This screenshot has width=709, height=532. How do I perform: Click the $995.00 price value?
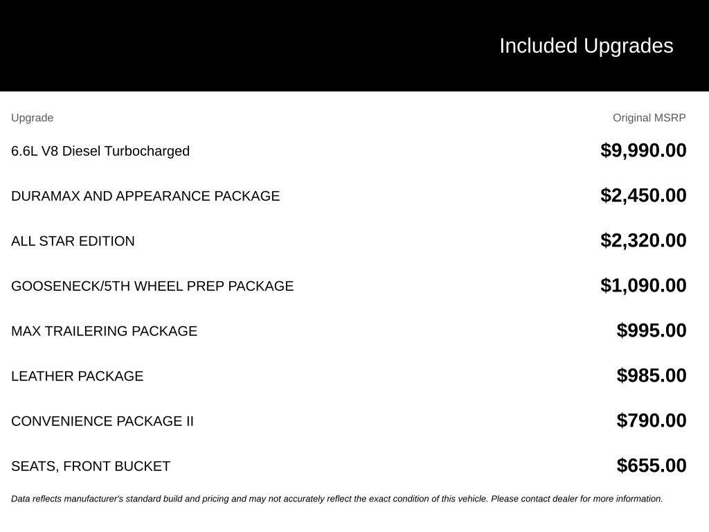point(652,330)
